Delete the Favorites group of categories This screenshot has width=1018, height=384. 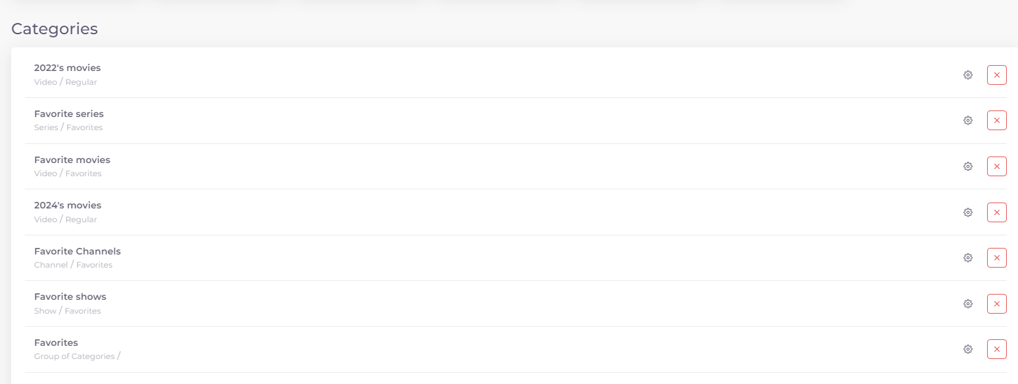click(x=997, y=349)
